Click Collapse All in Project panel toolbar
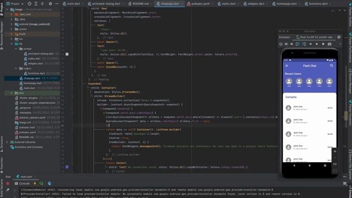Image resolution: width=352 pixels, height=198 pixels. coord(42,4)
